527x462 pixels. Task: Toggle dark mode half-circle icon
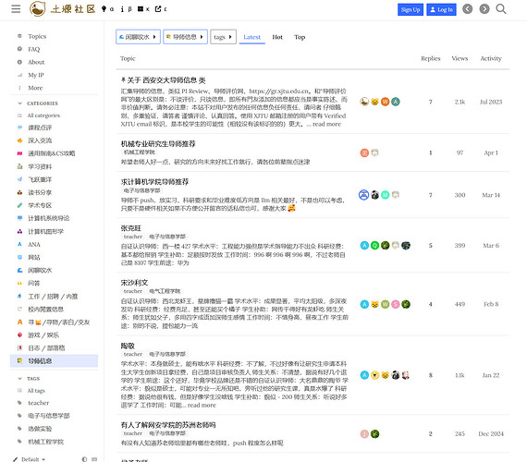coord(84,459)
